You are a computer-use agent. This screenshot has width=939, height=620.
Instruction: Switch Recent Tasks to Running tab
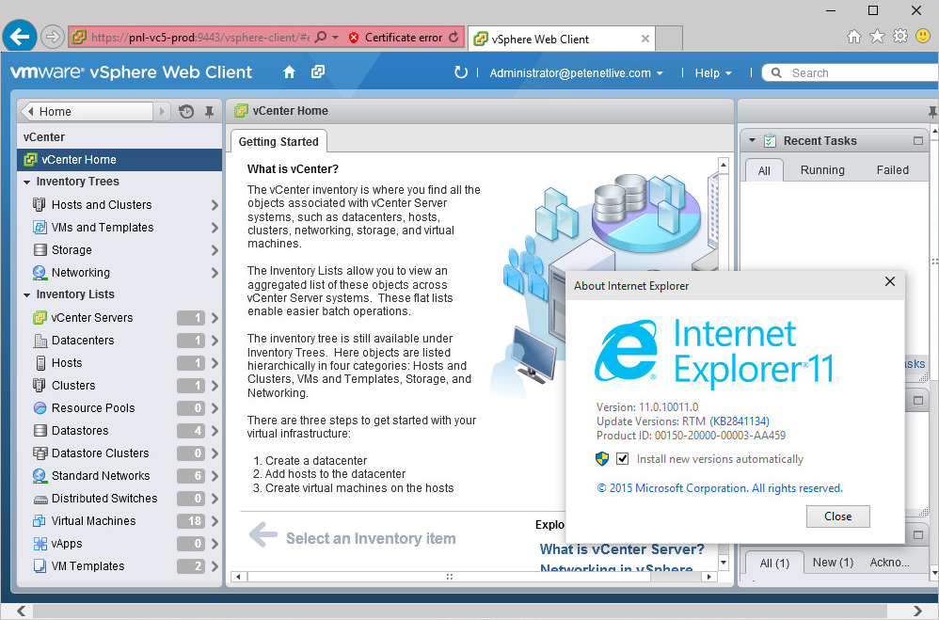pyautogui.click(x=822, y=170)
